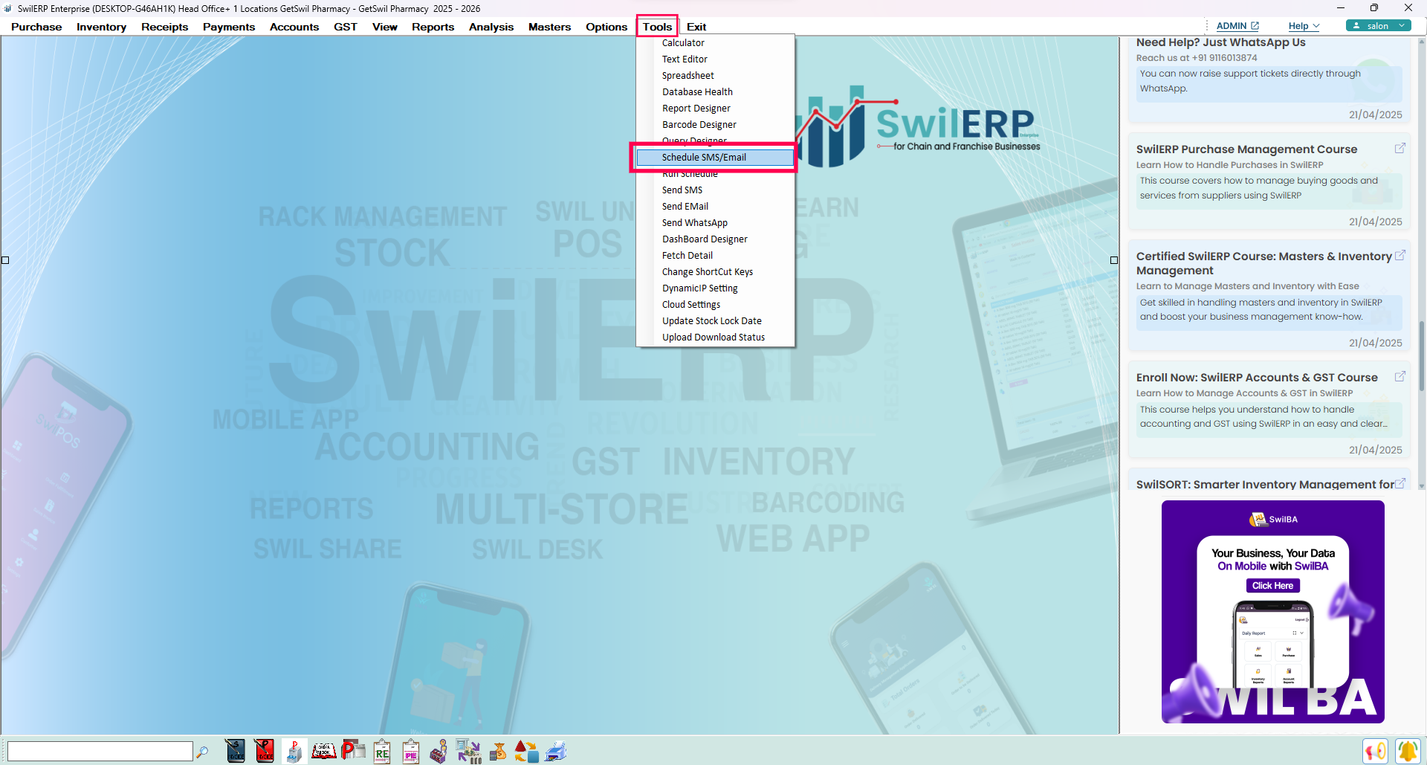
Task: Select Schedule SMS/Email menu entry
Action: point(716,158)
